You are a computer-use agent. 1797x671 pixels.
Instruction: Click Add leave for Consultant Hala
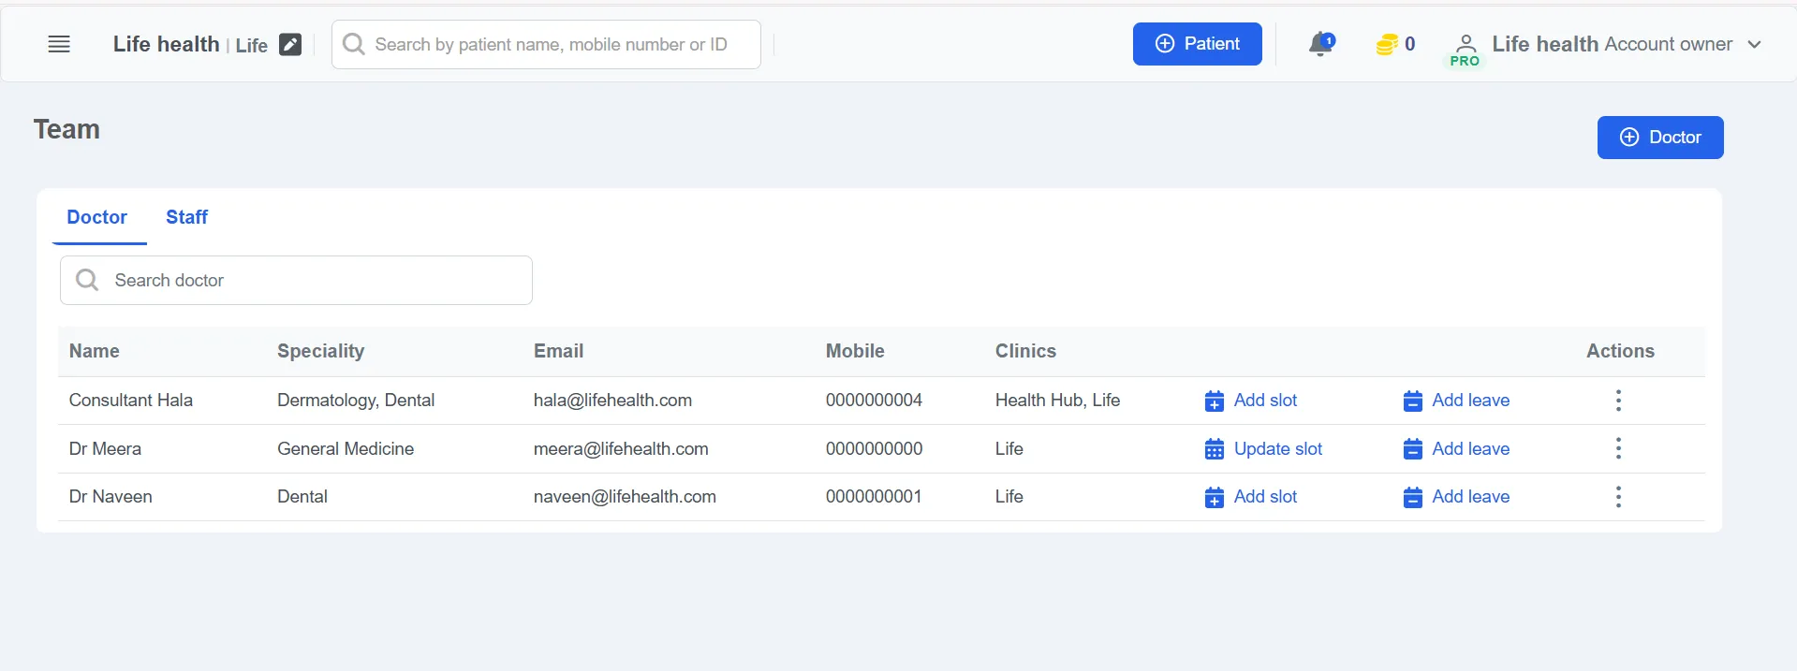pyautogui.click(x=1456, y=401)
